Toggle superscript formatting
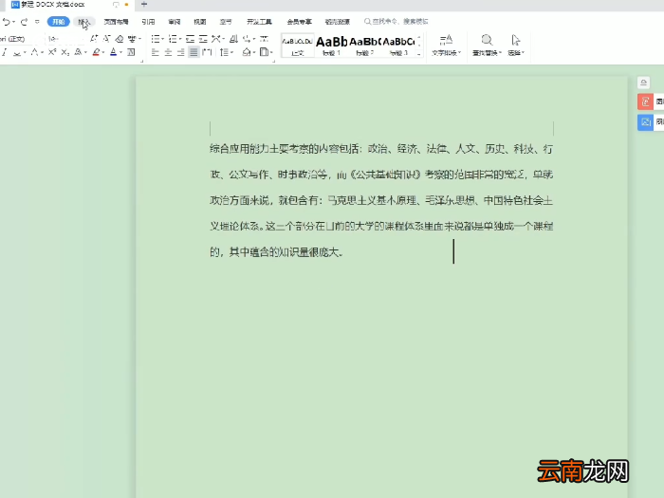Image resolution: width=664 pixels, height=498 pixels. pyautogui.click(x=52, y=52)
